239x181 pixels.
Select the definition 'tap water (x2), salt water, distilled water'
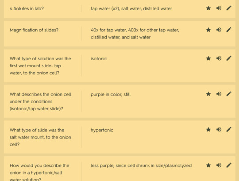point(131,8)
